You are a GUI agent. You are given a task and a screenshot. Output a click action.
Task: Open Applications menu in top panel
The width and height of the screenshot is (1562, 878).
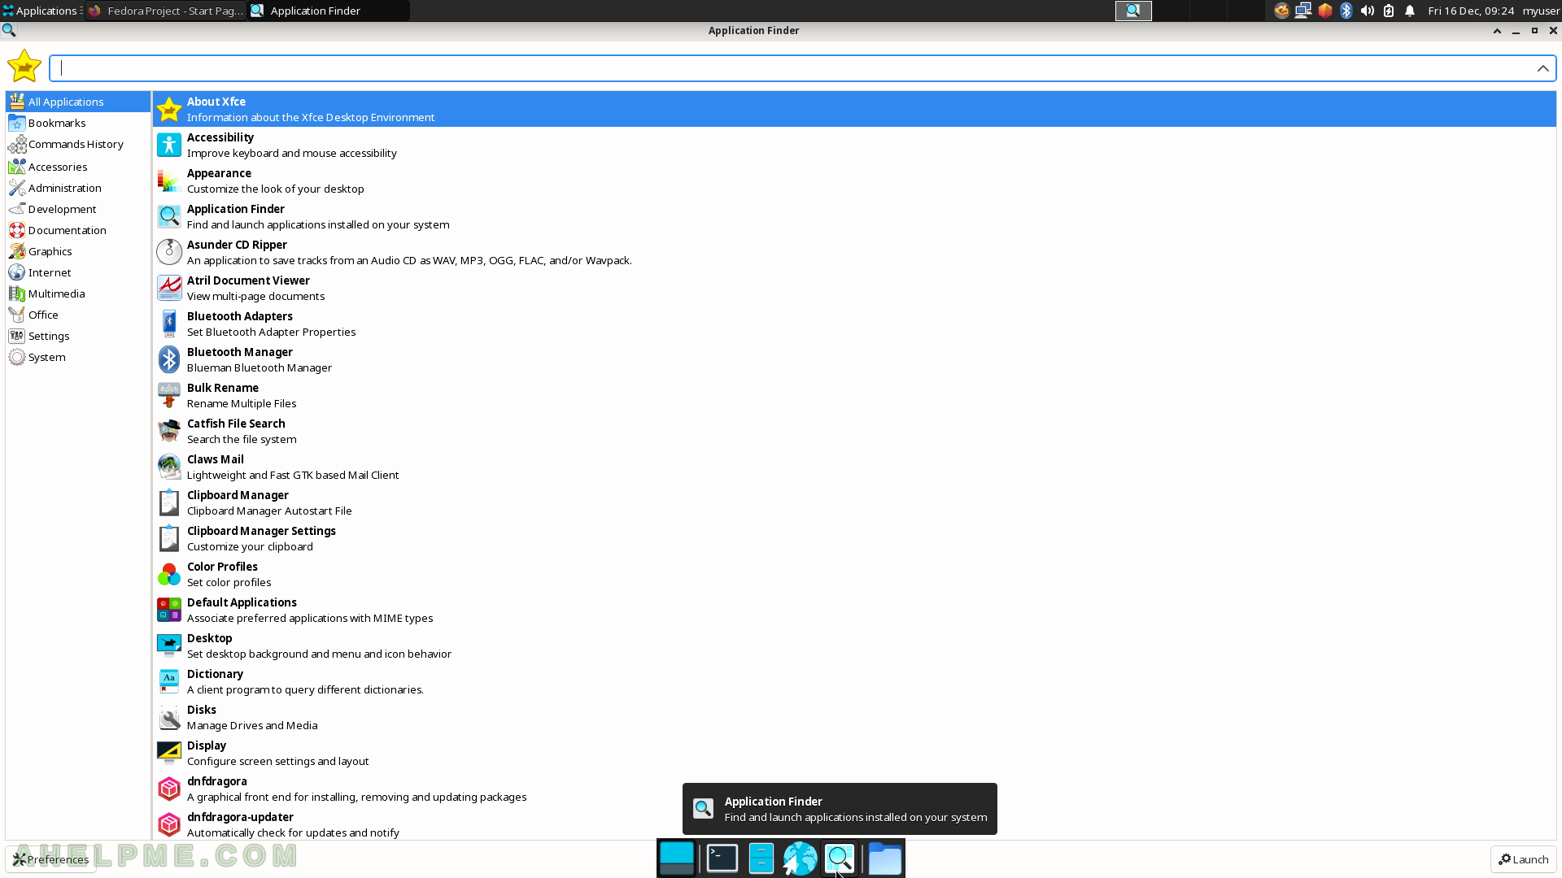point(41,11)
